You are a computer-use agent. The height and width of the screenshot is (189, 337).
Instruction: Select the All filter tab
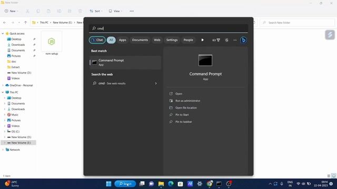pos(111,40)
